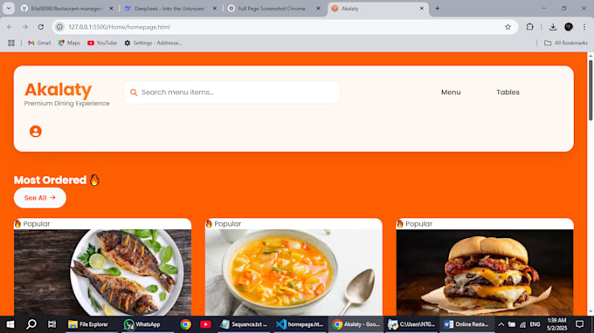Screen dimensions: 594x333
Task: Close the Full Page Screenshot tab
Action: click(x=318, y=9)
